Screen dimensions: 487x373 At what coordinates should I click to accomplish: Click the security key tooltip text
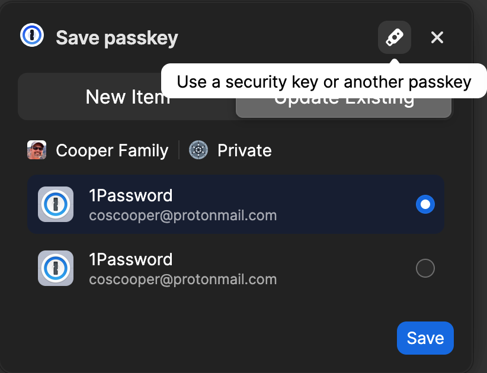[323, 82]
